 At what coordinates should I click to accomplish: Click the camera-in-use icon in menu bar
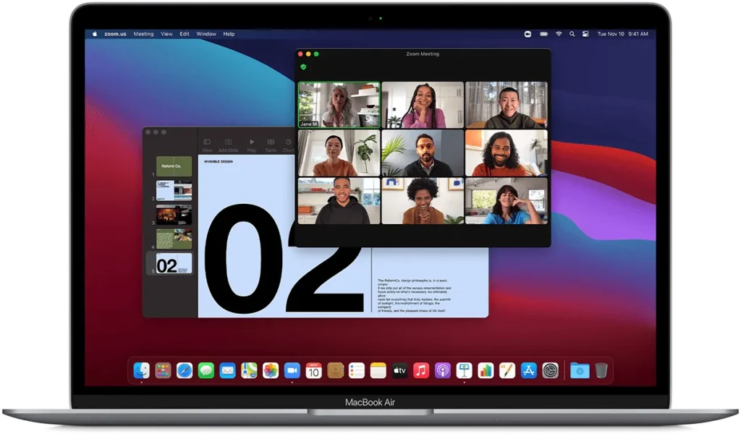528,34
